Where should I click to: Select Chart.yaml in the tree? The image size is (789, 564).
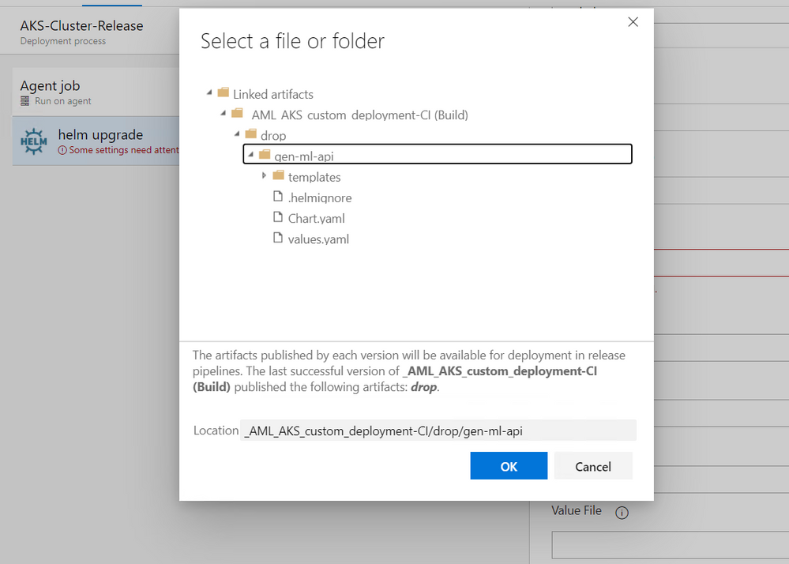[316, 218]
